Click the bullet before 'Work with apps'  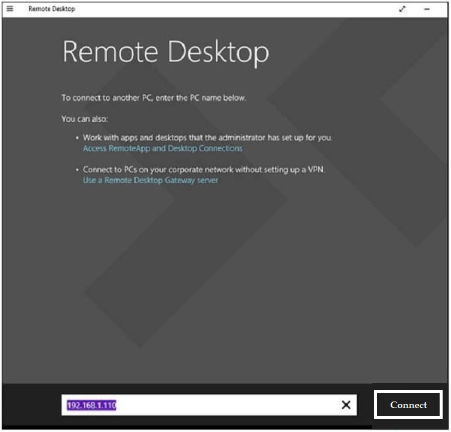(77, 138)
